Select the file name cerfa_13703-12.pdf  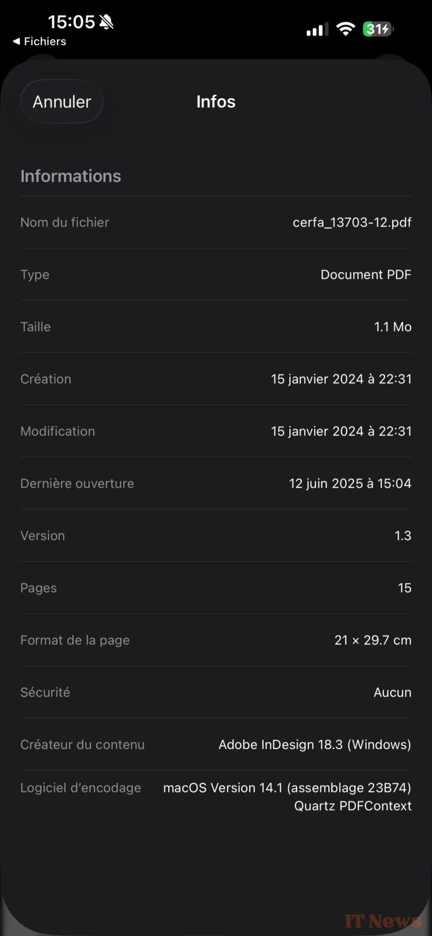(x=352, y=222)
